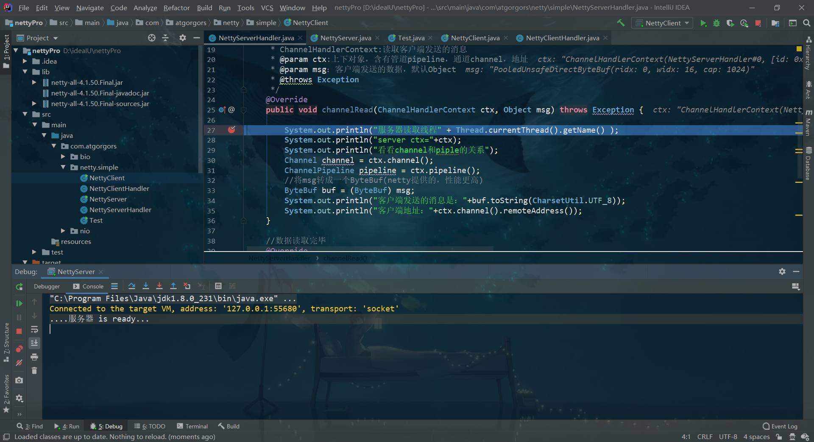This screenshot has height=442, width=814.
Task: Open the profiler run icon
Action: click(744, 23)
